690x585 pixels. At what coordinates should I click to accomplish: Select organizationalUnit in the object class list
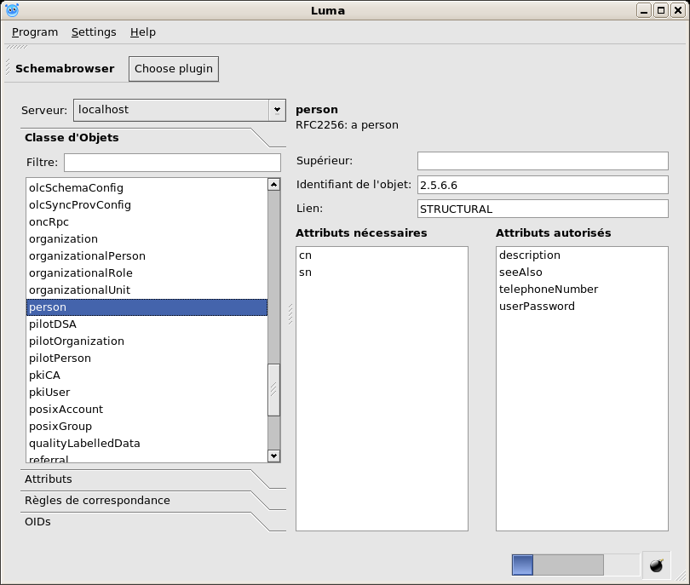(x=79, y=290)
